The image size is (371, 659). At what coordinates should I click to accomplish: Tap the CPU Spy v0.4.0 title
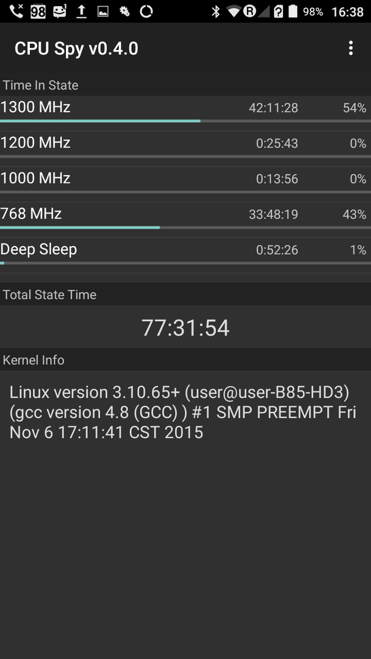pos(76,49)
